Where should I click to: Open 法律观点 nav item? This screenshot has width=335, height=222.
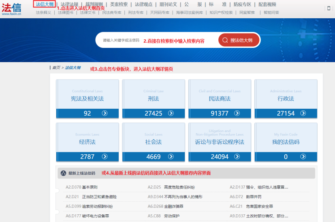pyautogui.click(x=143, y=4)
